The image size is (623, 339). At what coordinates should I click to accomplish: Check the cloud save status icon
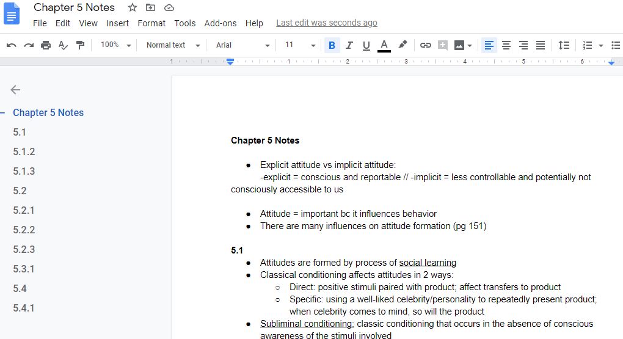(x=169, y=7)
